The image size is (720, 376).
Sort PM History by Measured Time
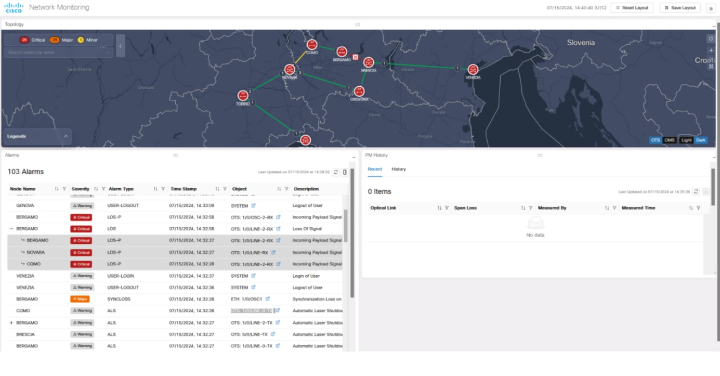pos(691,208)
